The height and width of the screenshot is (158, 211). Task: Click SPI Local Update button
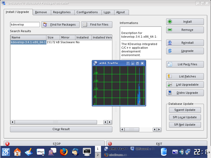click(x=185, y=117)
